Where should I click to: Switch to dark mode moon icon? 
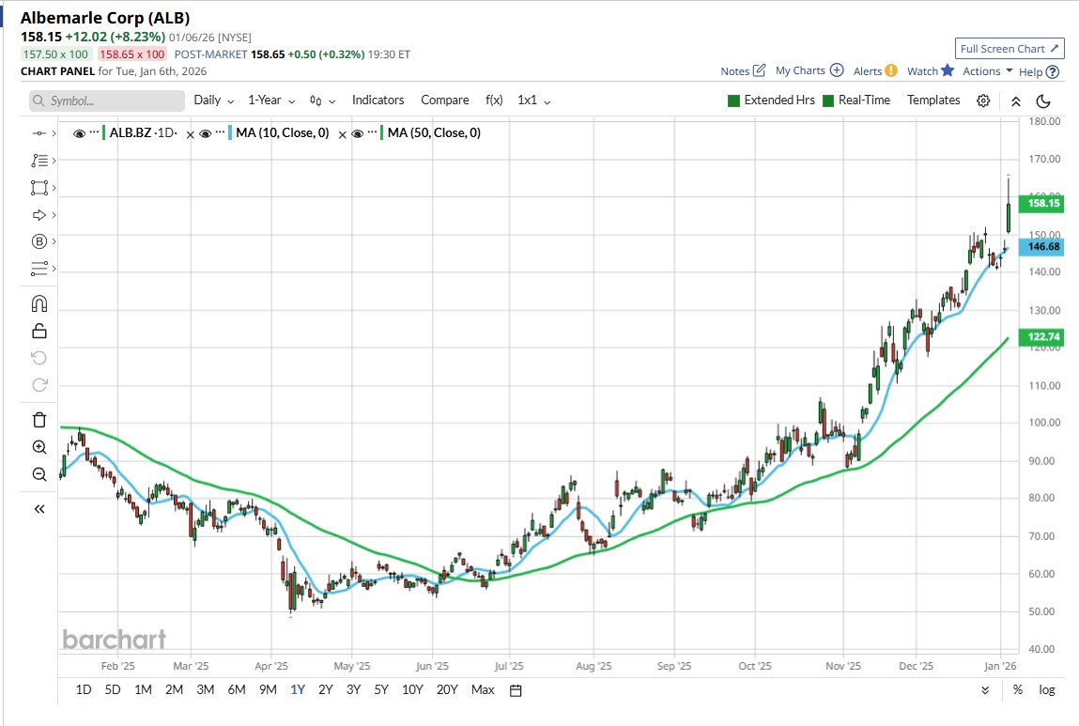click(1043, 101)
